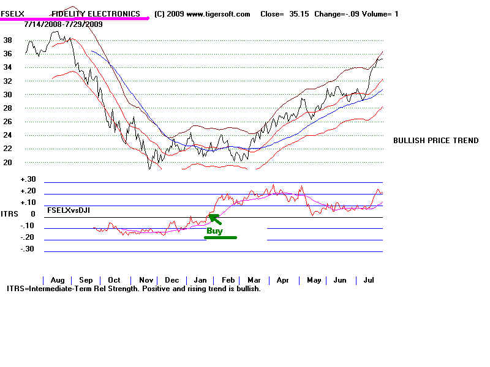This screenshot has height=367, width=490.
Task: Select the ITRS definition footnote text
Action: tap(134, 289)
